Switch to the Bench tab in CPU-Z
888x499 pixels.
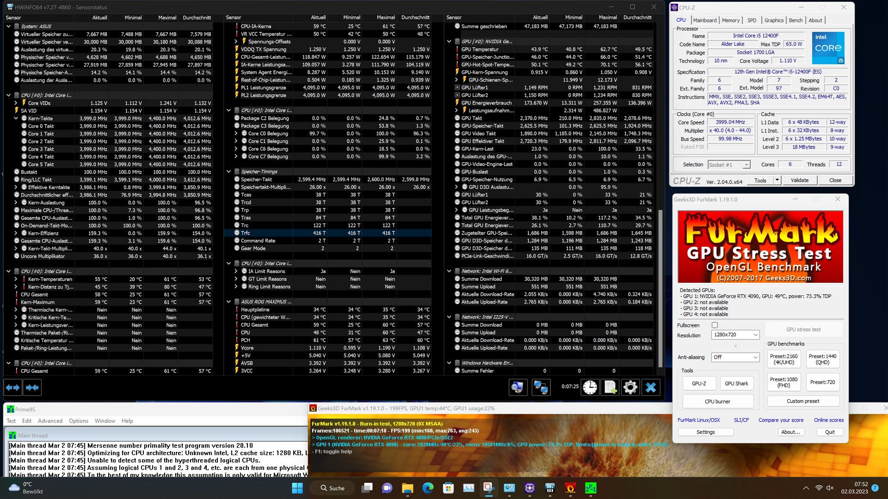point(795,20)
